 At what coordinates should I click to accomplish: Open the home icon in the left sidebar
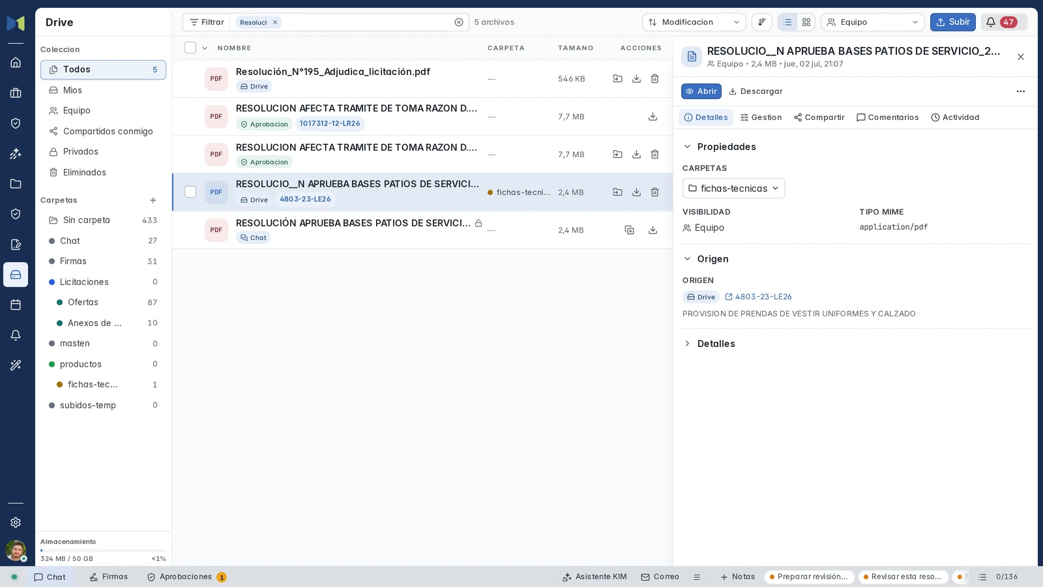point(16,63)
